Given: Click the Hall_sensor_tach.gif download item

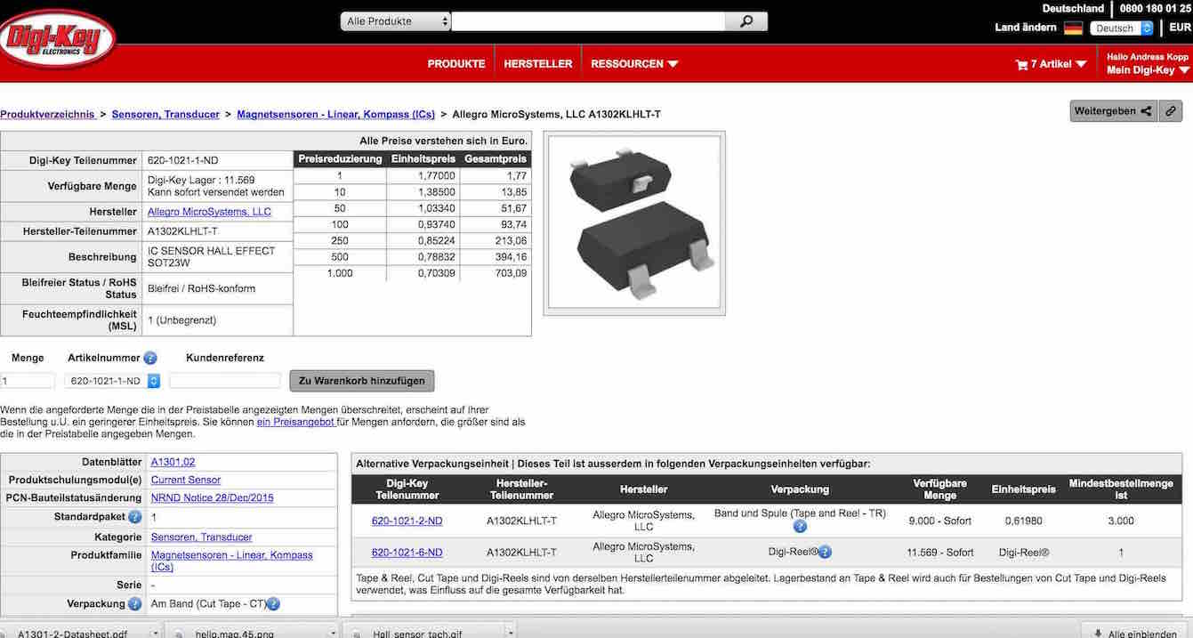Looking at the screenshot, I should [x=416, y=634].
